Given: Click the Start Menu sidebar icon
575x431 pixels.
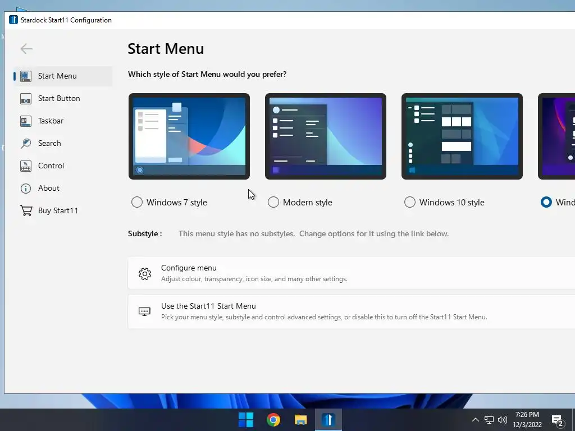Looking at the screenshot, I should coord(26,76).
